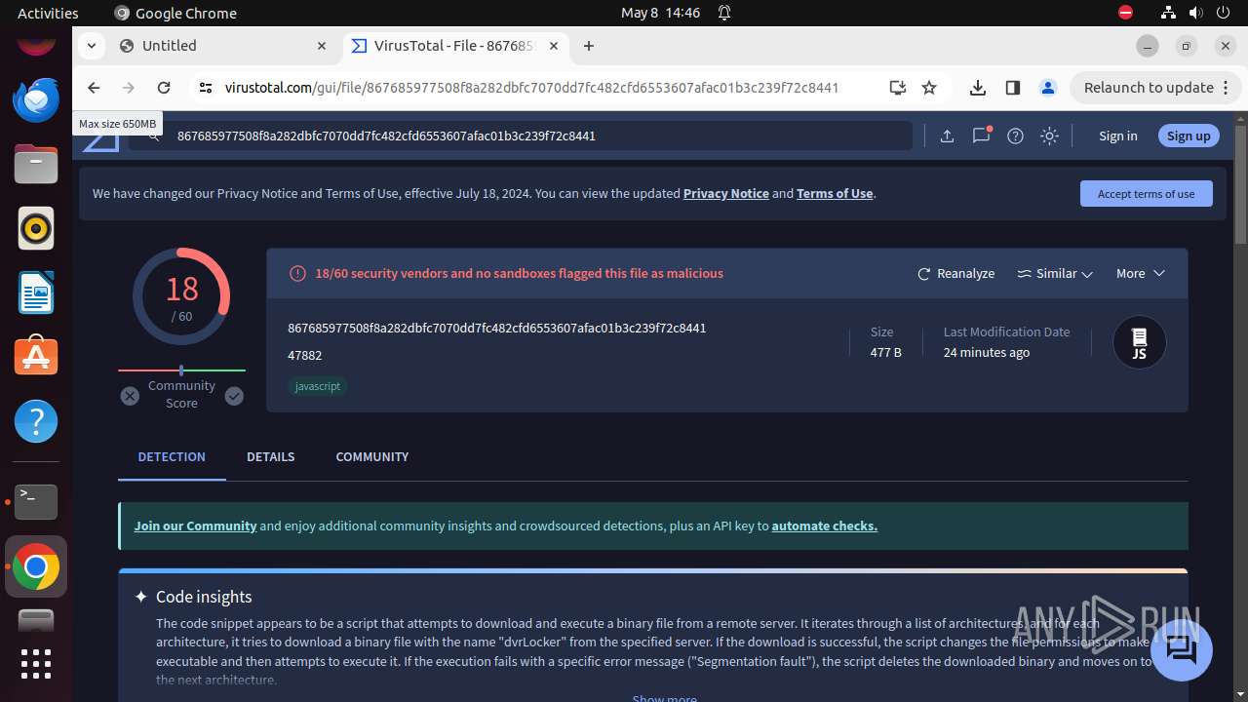
Task: Open Terminal from the dock
Action: (36, 501)
